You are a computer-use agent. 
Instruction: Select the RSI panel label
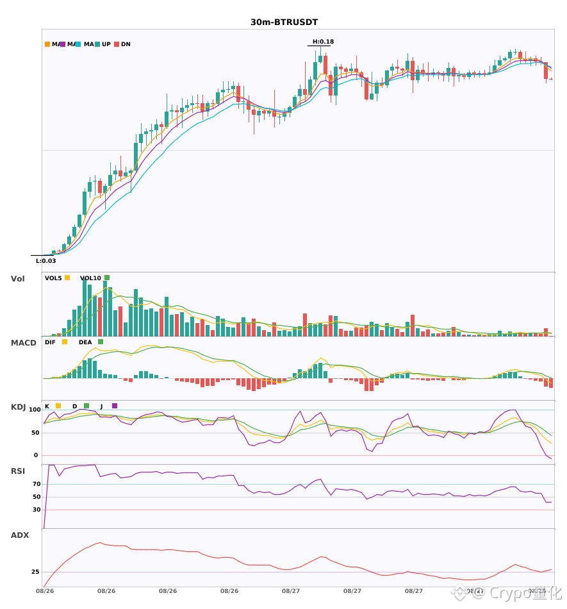[18, 471]
